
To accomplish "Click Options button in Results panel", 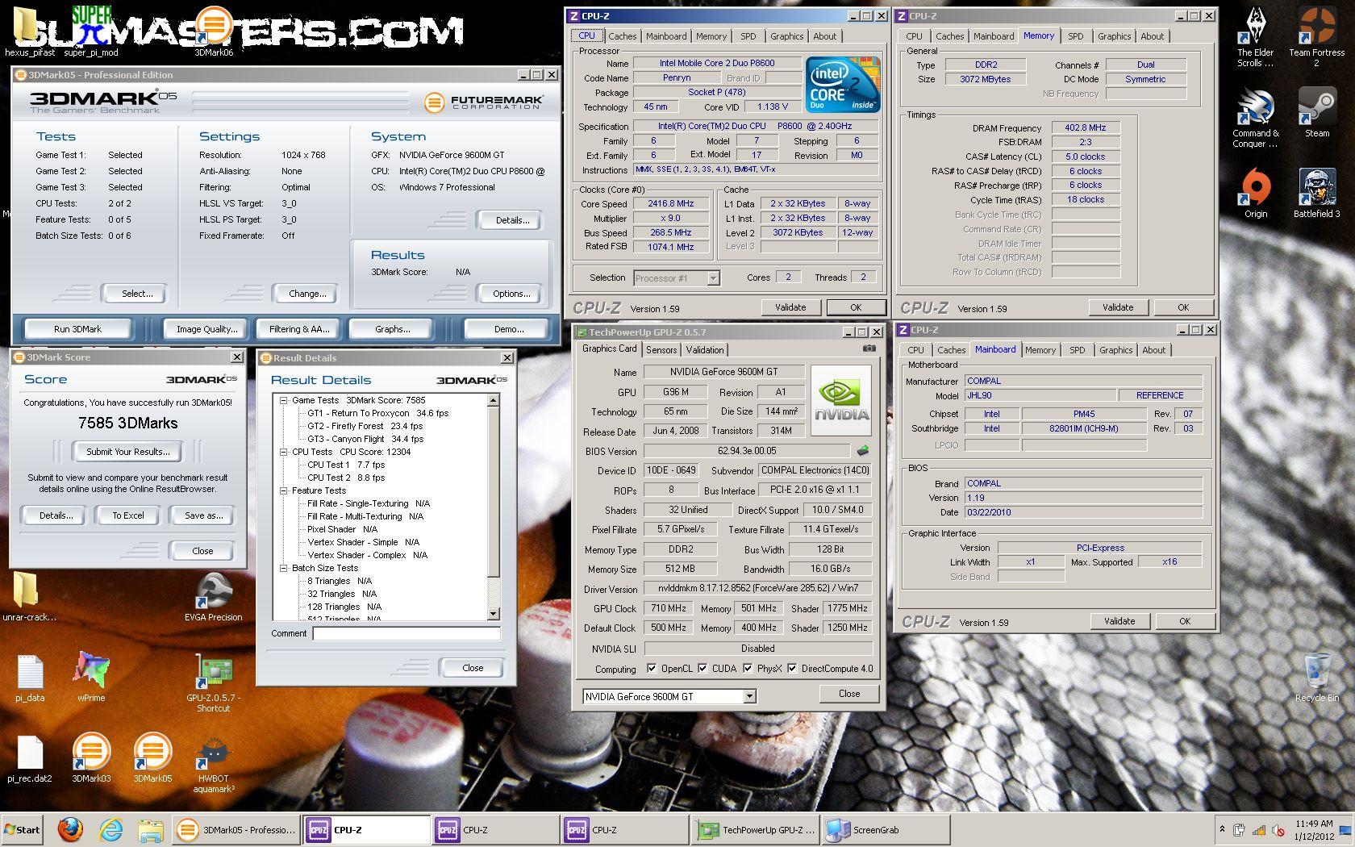I will tap(511, 294).
